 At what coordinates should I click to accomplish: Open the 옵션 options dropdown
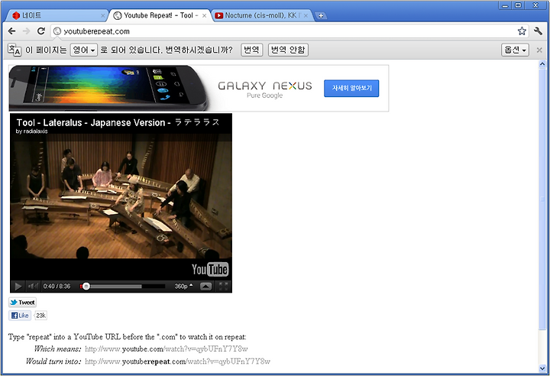pos(515,50)
